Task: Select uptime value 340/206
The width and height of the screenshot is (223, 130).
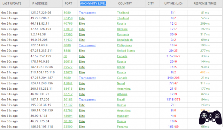Action: coord(174,78)
